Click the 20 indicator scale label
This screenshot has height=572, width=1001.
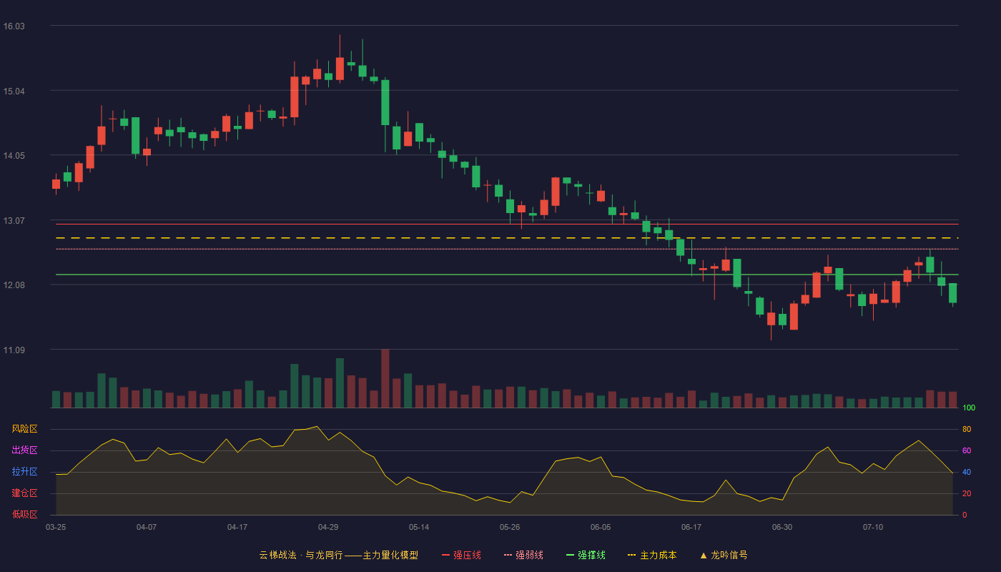[967, 493]
